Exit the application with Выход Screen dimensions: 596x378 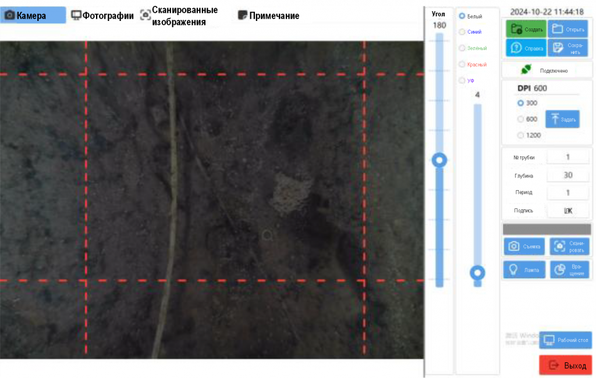tap(566, 365)
